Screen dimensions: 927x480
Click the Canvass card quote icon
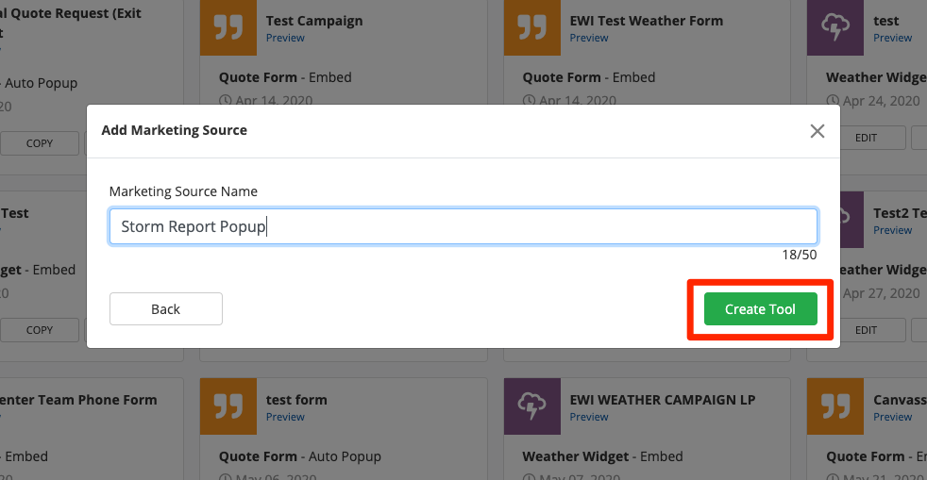pyautogui.click(x=834, y=406)
